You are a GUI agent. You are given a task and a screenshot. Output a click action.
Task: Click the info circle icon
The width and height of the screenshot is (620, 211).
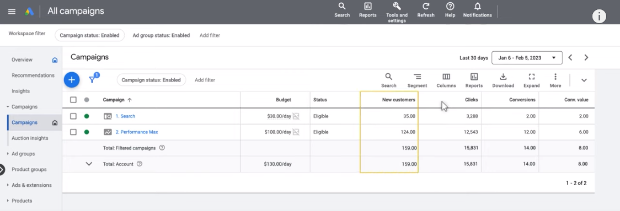(x=599, y=16)
